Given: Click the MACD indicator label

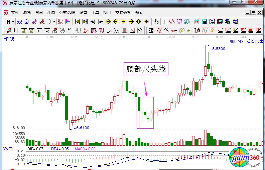Looking at the screenshot, I should 8,149.
